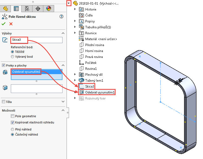This screenshot has width=203, height=159.
Task: Expand the Tažený lem1 feature
Action: click(x=75, y=80)
